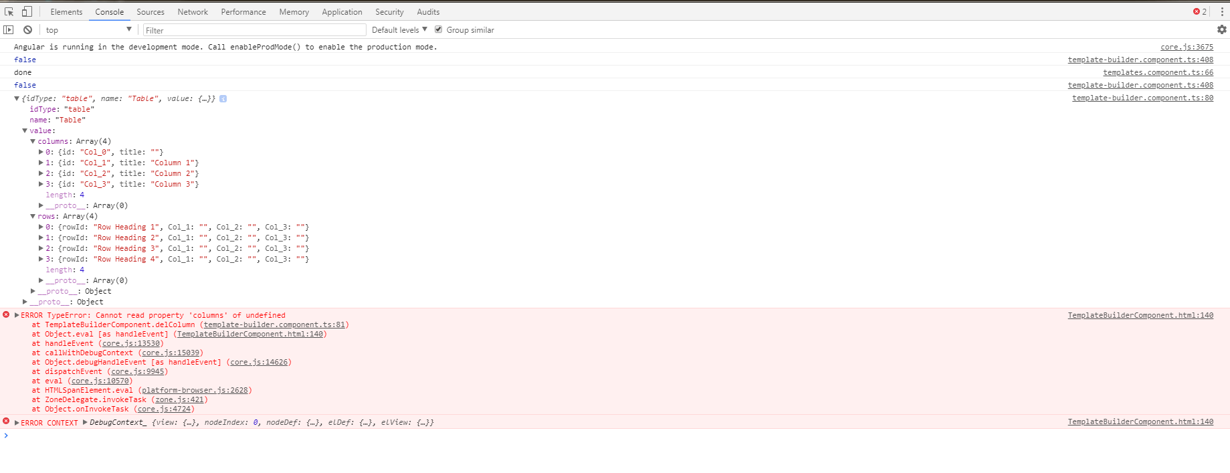Switch to the Console tab
Image resolution: width=1230 pixels, height=473 pixels.
click(x=109, y=11)
